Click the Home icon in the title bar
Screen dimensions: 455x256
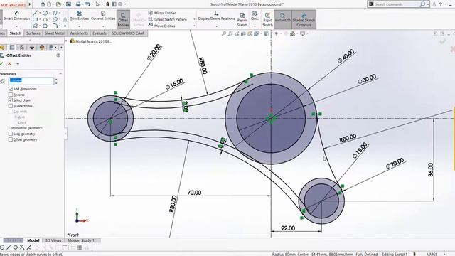[43, 4]
